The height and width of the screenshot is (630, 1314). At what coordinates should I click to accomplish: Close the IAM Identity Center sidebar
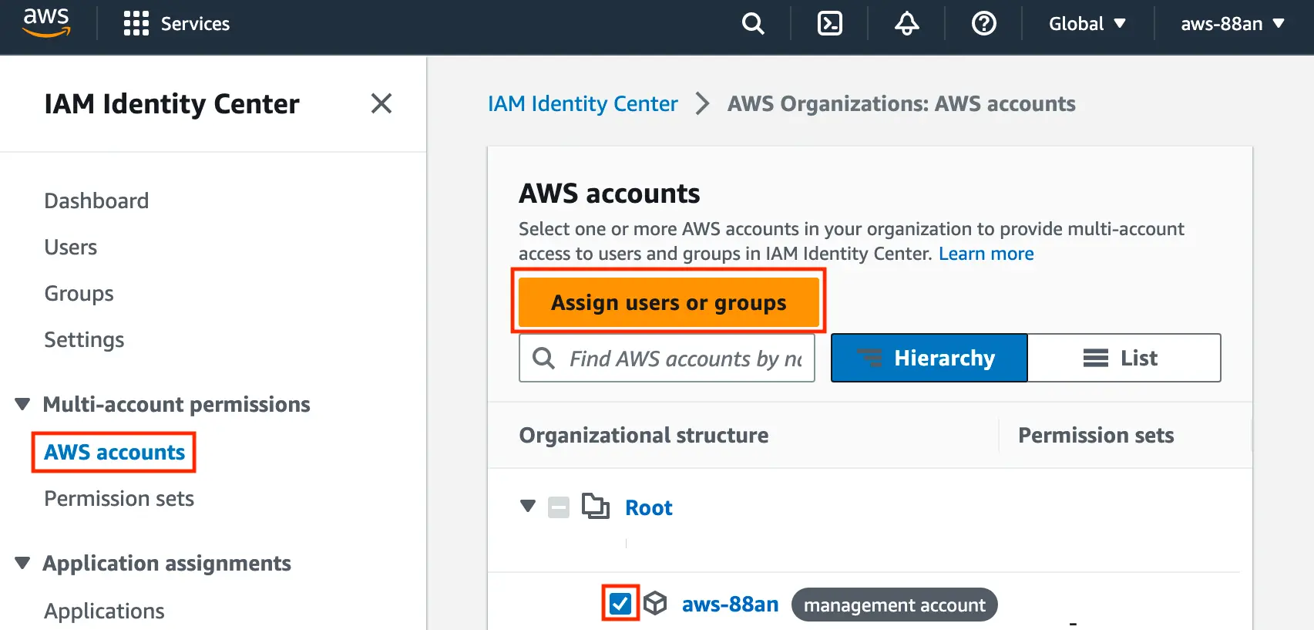click(x=381, y=103)
